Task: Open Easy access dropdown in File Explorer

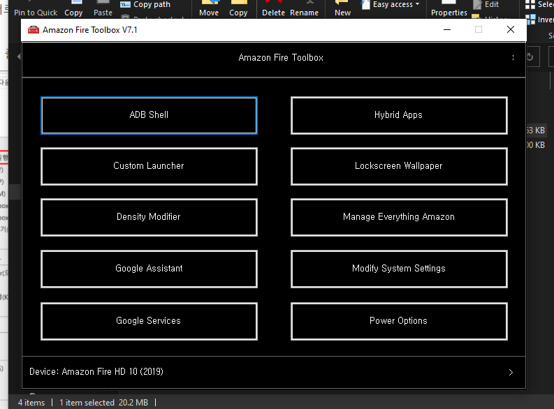Action: [391, 5]
